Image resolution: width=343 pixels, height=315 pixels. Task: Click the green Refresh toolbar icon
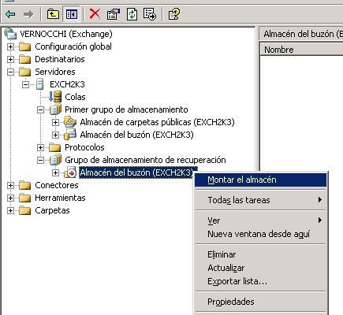click(x=132, y=14)
